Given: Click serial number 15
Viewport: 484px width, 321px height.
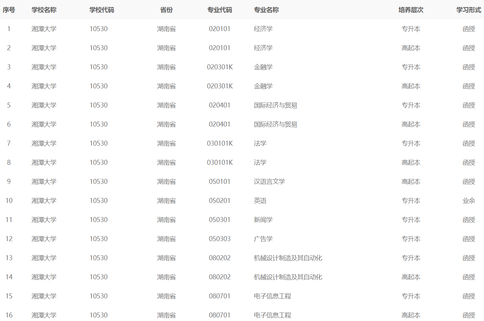Looking at the screenshot, I should pyautogui.click(x=9, y=296).
